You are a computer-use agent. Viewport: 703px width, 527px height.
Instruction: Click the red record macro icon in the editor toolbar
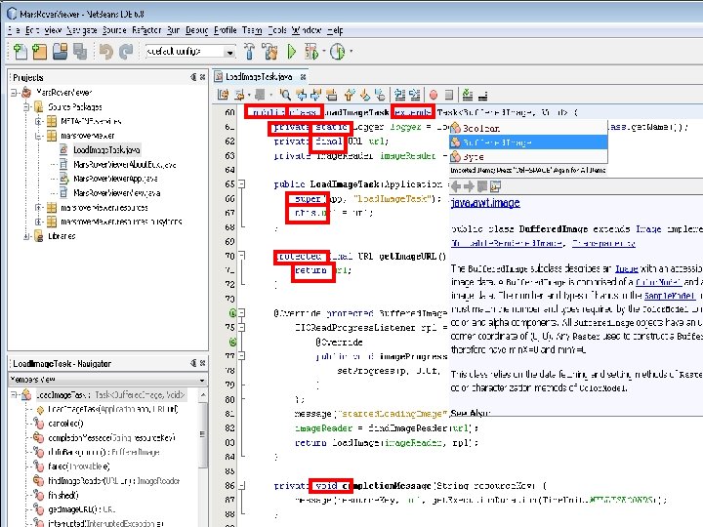[x=432, y=95]
